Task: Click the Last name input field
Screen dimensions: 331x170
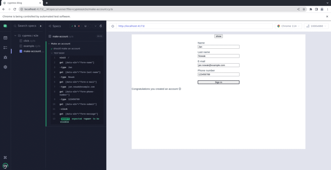Action: (219, 56)
